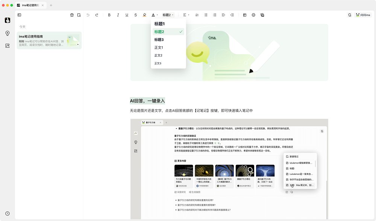The height and width of the screenshot is (221, 376).
Task: Select the green ima banner image
Action: pyautogui.click(x=229, y=53)
